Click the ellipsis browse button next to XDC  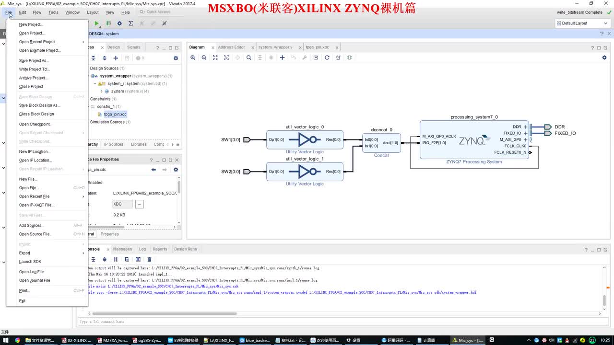[x=139, y=204]
